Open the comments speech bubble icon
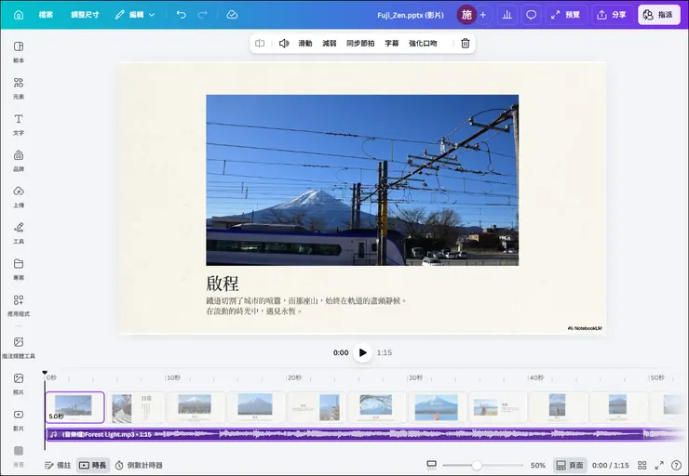The image size is (689, 476). tap(532, 15)
